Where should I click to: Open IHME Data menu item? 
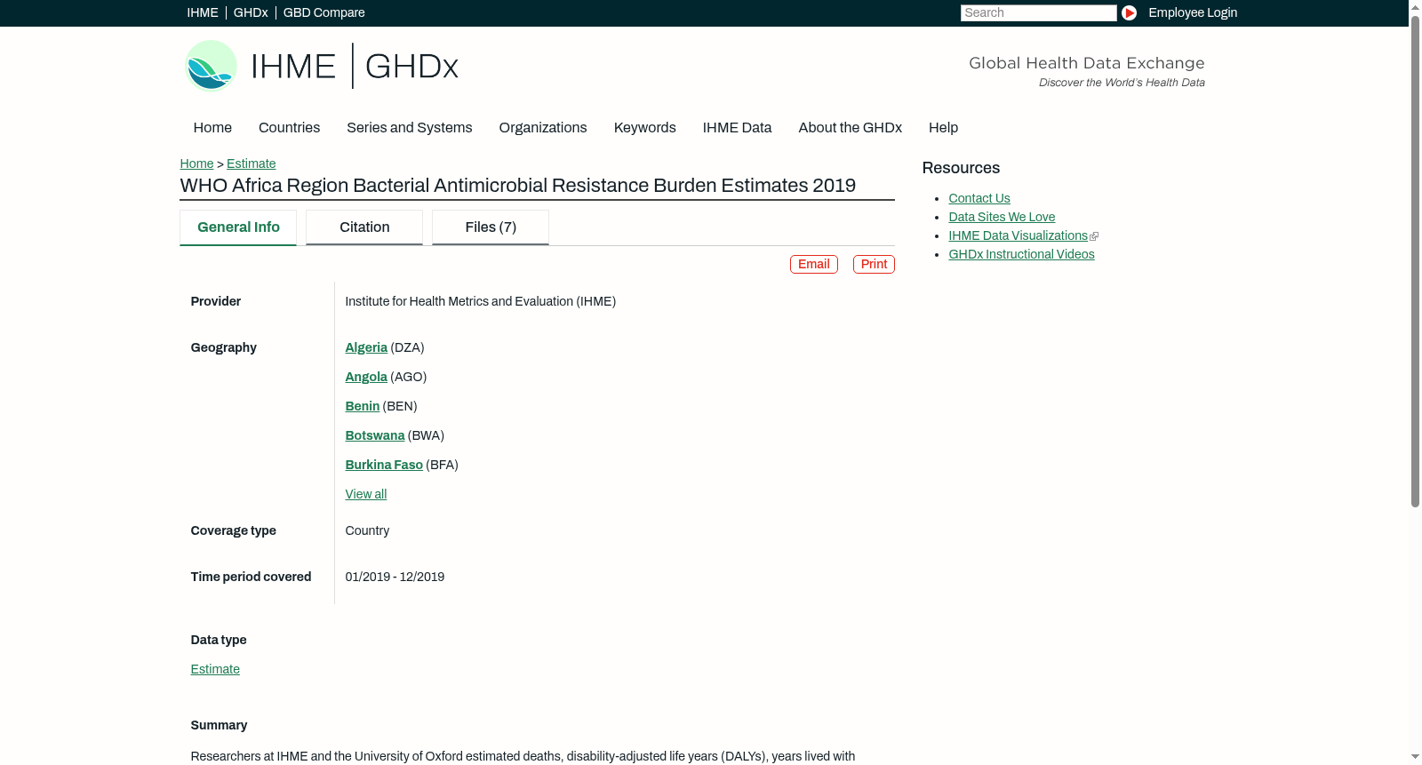coord(737,128)
